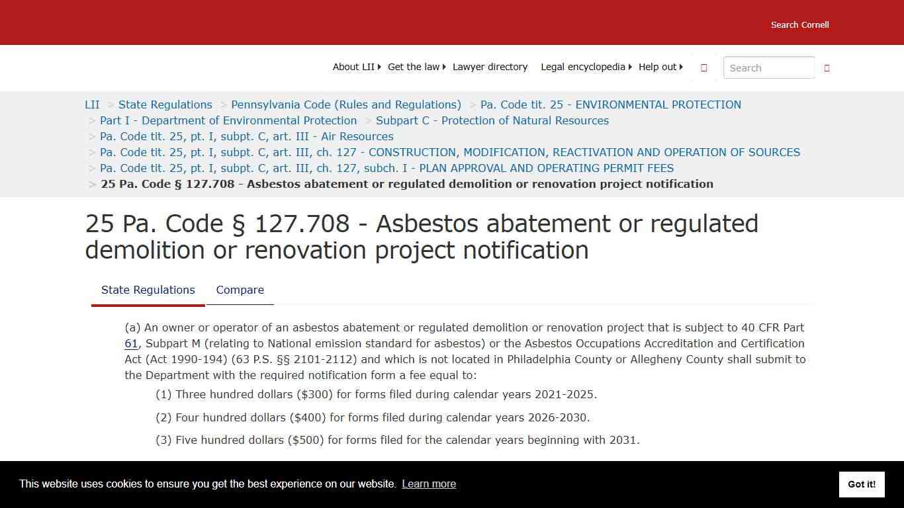Click the LII breadcrumb link
Screen dimensions: 904x508
click(x=91, y=105)
